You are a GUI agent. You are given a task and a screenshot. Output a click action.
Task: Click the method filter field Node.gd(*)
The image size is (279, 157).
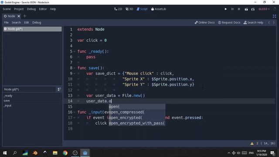point(29,89)
